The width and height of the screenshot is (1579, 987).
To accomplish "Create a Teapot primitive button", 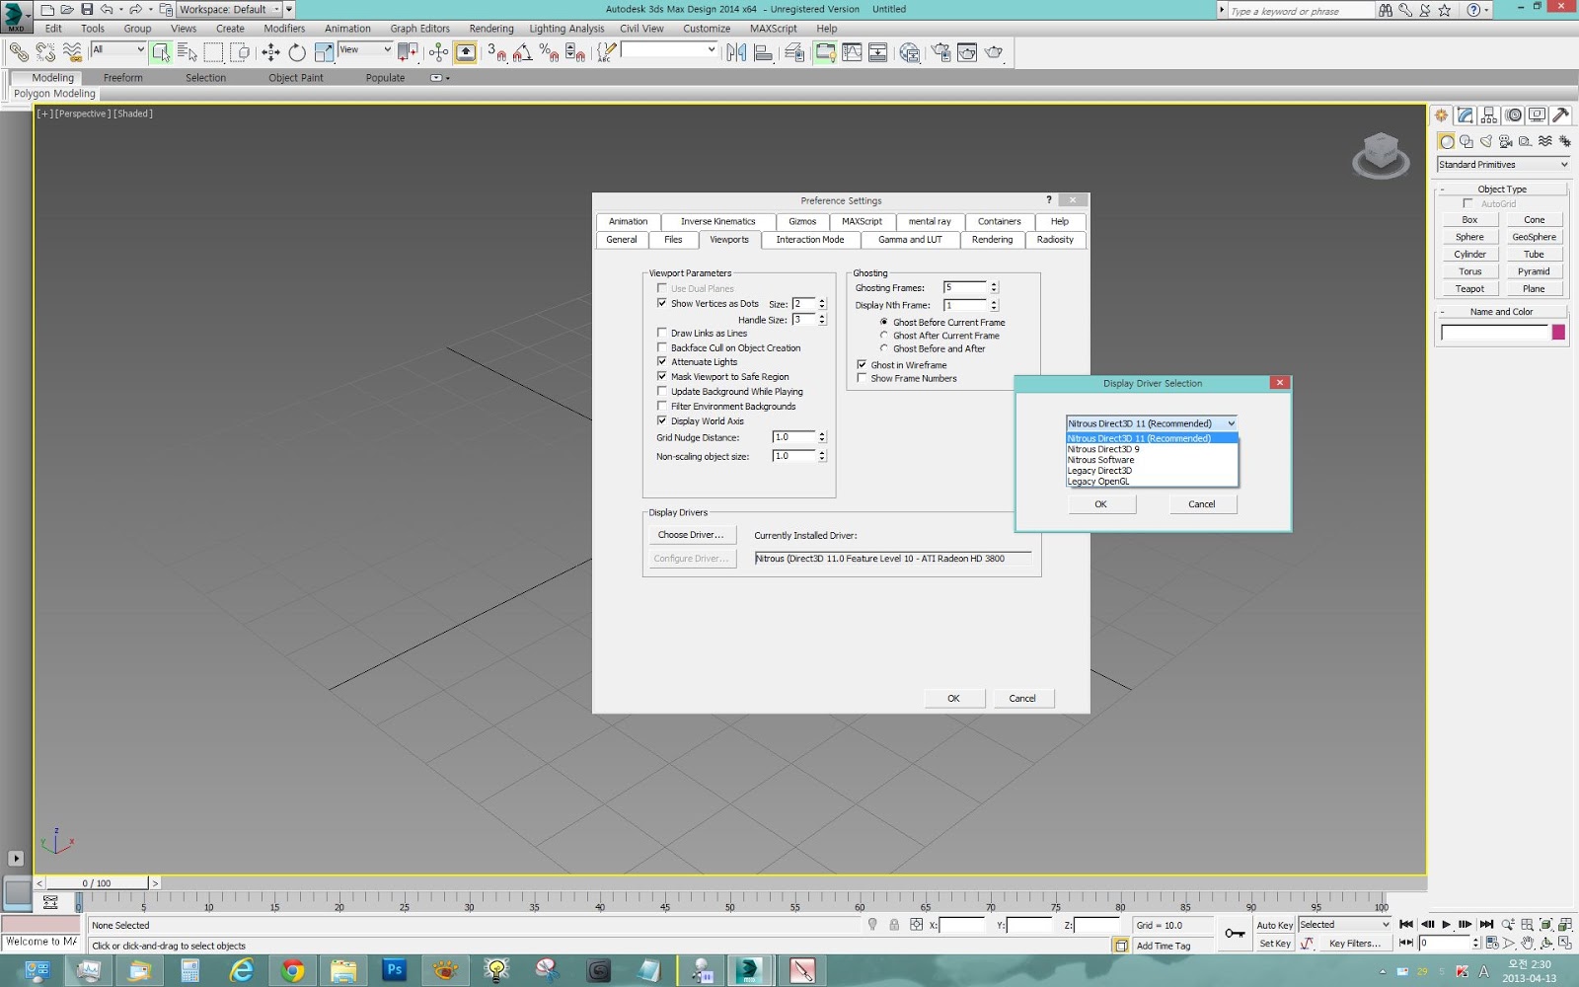I will pyautogui.click(x=1469, y=289).
